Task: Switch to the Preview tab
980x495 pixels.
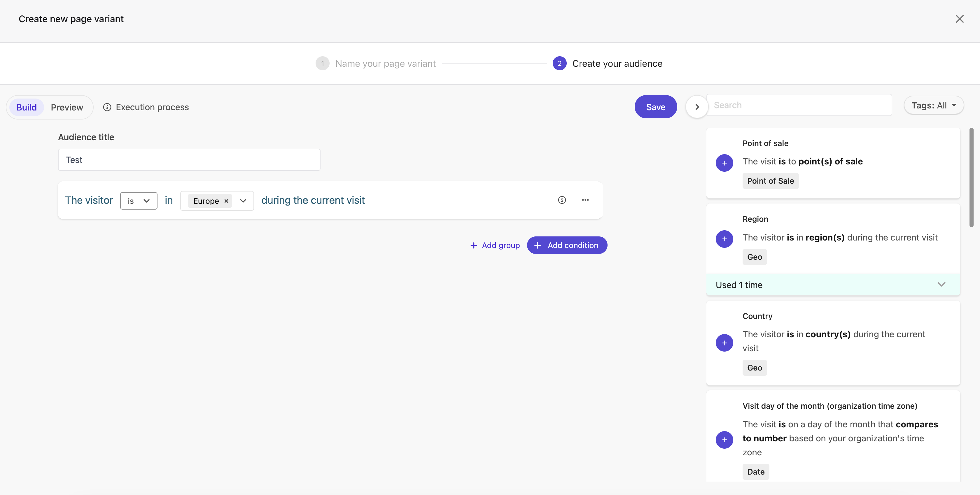Action: click(67, 107)
